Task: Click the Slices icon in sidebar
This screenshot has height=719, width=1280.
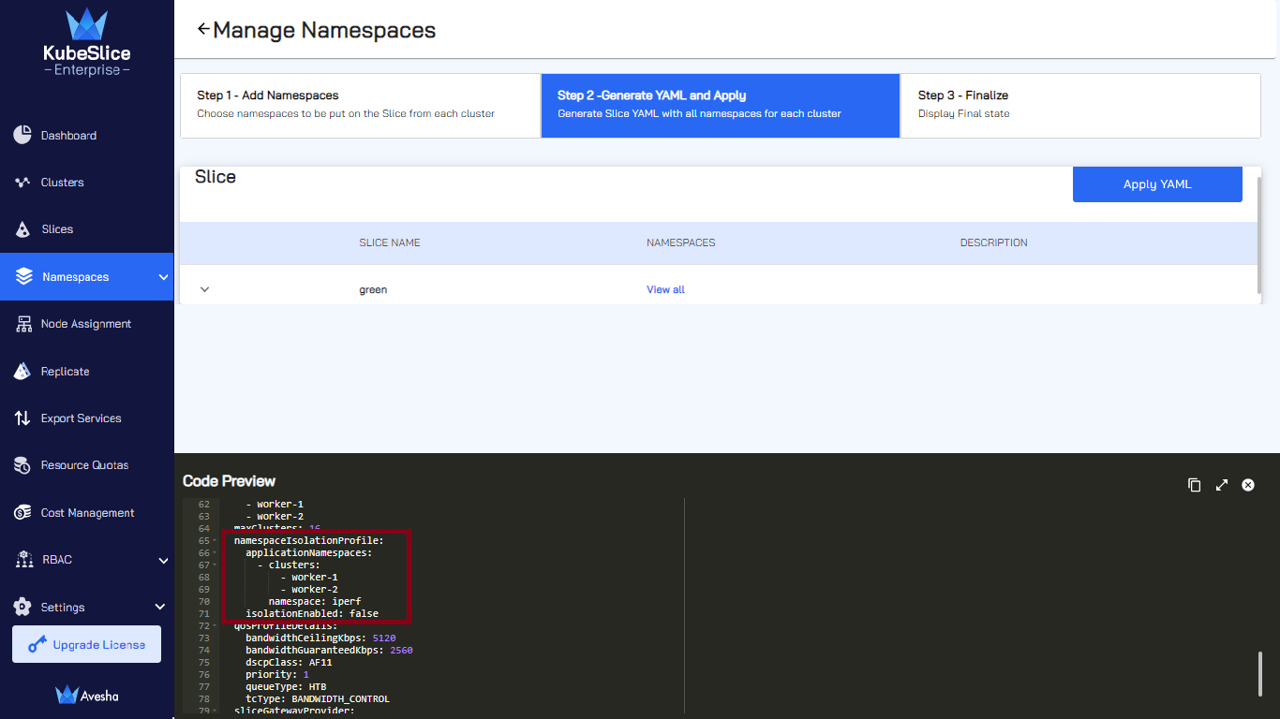Action: pos(22,229)
